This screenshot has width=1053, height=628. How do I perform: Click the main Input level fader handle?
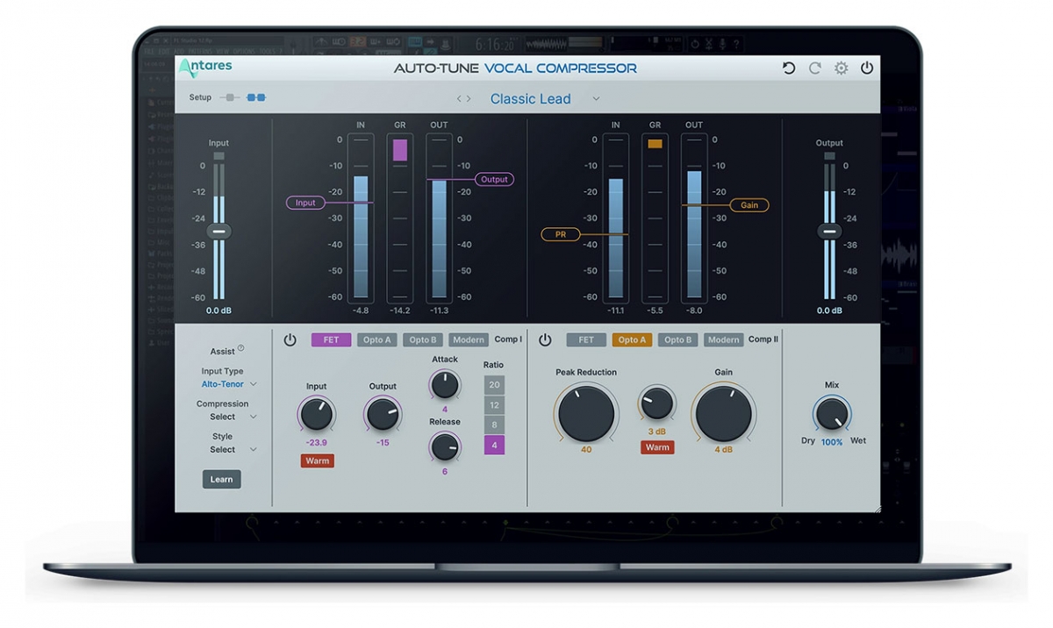tap(219, 232)
